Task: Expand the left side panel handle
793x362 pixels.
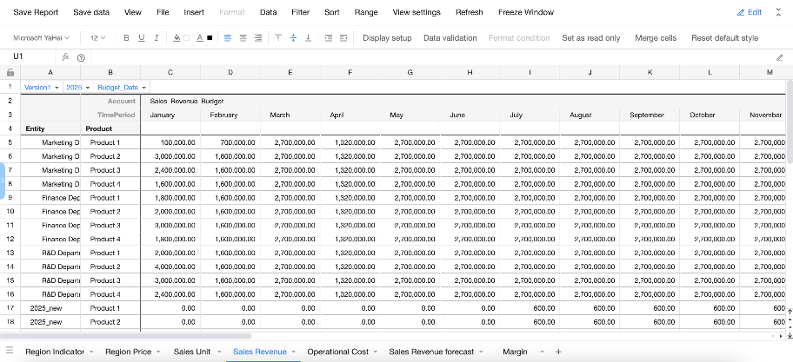Action: coord(3,181)
